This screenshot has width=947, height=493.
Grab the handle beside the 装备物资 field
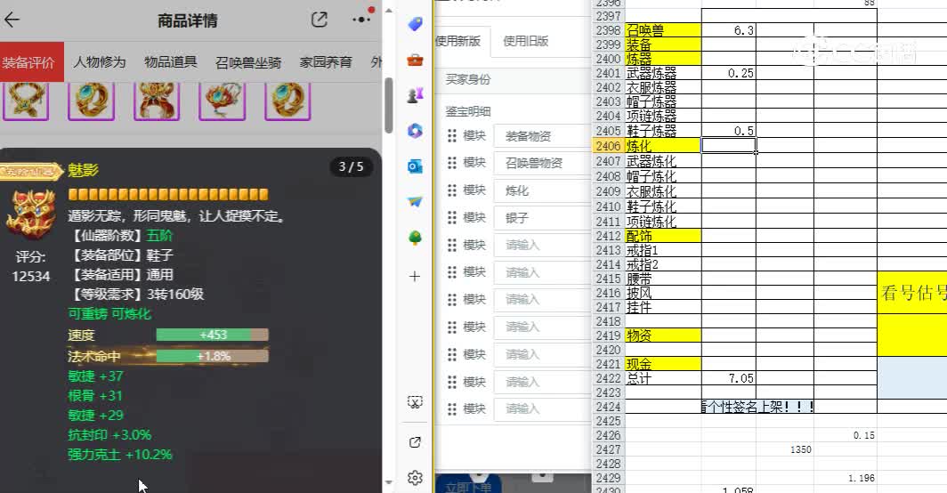pyautogui.click(x=452, y=136)
